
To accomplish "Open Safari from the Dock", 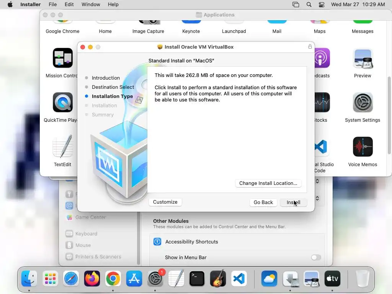I will pyautogui.click(x=71, y=279).
